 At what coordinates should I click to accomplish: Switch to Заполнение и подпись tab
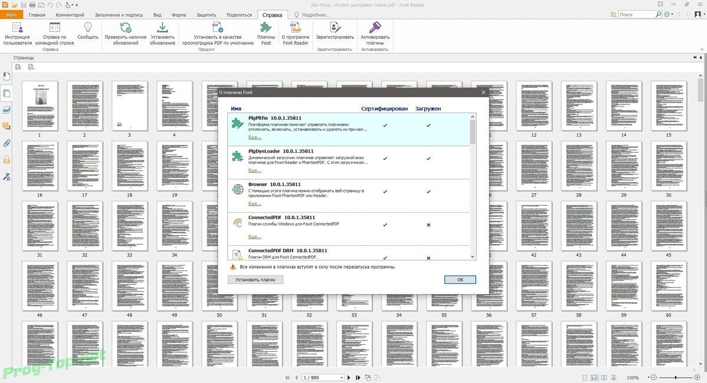coord(119,15)
